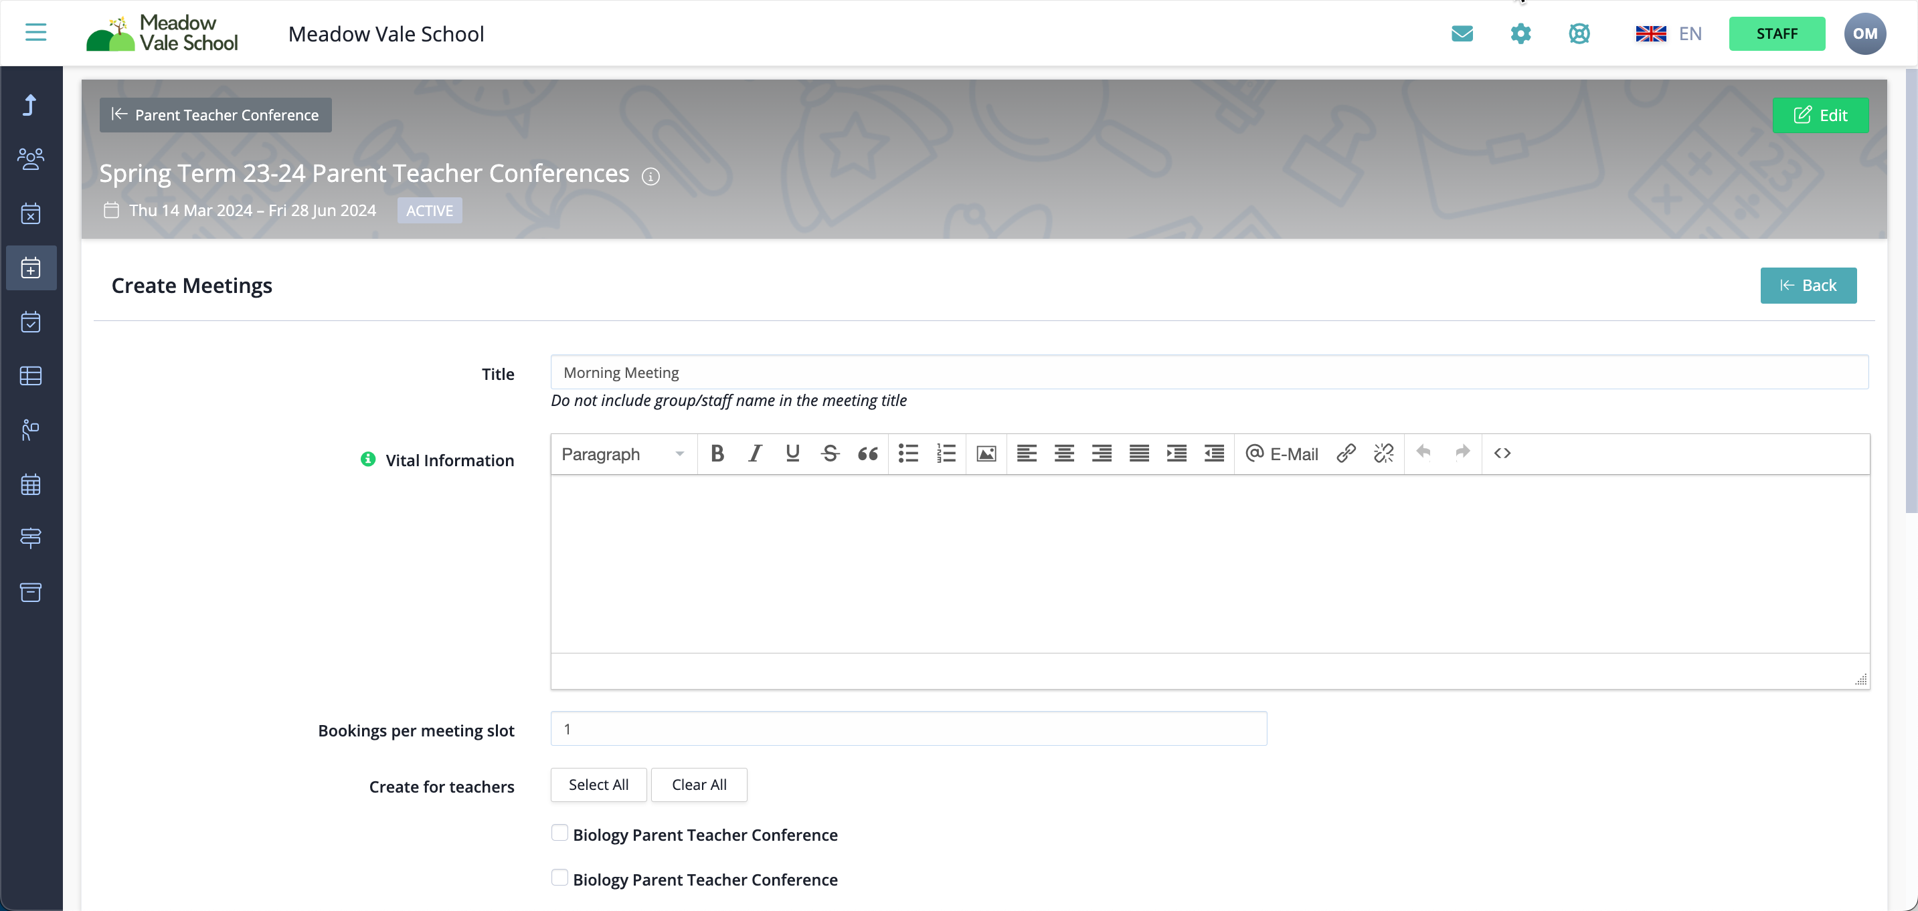Click the UK flag icon
Viewport: 1918px width, 911px height.
[1651, 33]
